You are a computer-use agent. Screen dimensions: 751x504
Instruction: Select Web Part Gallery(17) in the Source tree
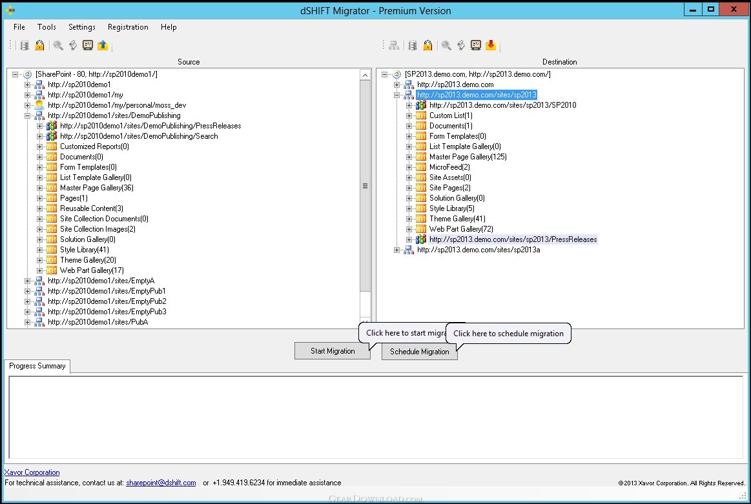[x=92, y=270]
